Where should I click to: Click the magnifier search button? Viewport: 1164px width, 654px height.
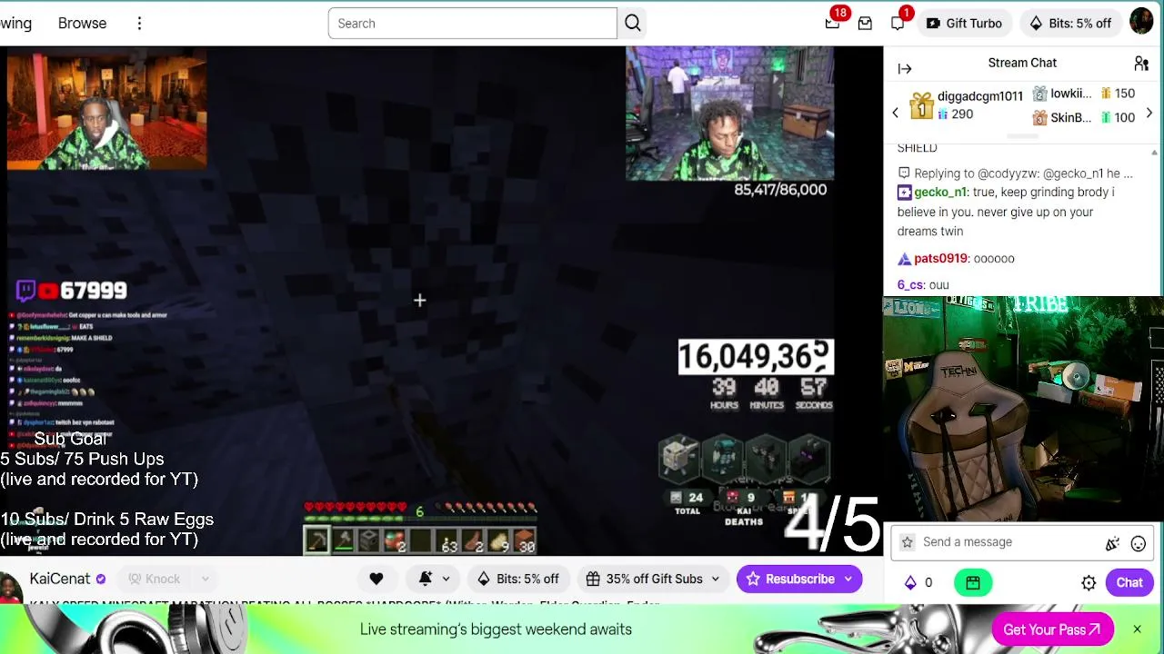pos(633,24)
